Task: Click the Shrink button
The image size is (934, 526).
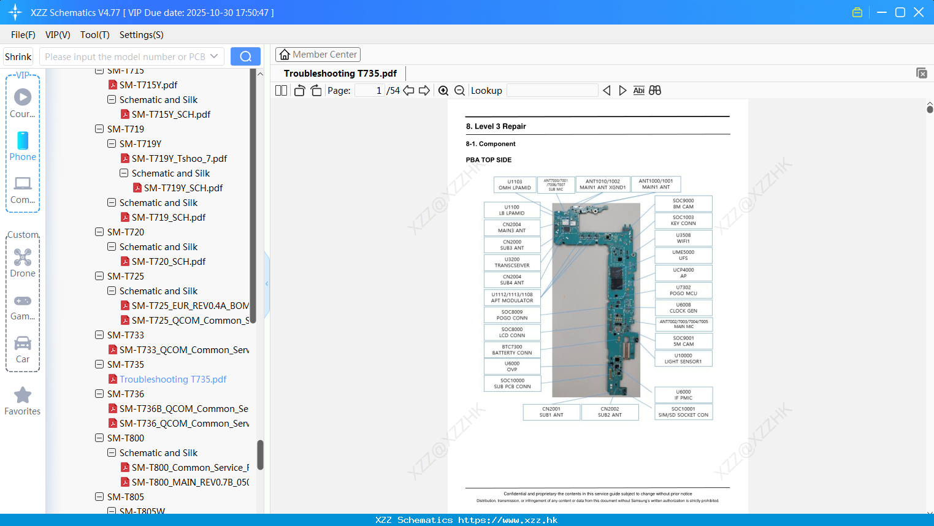Action: [x=18, y=56]
